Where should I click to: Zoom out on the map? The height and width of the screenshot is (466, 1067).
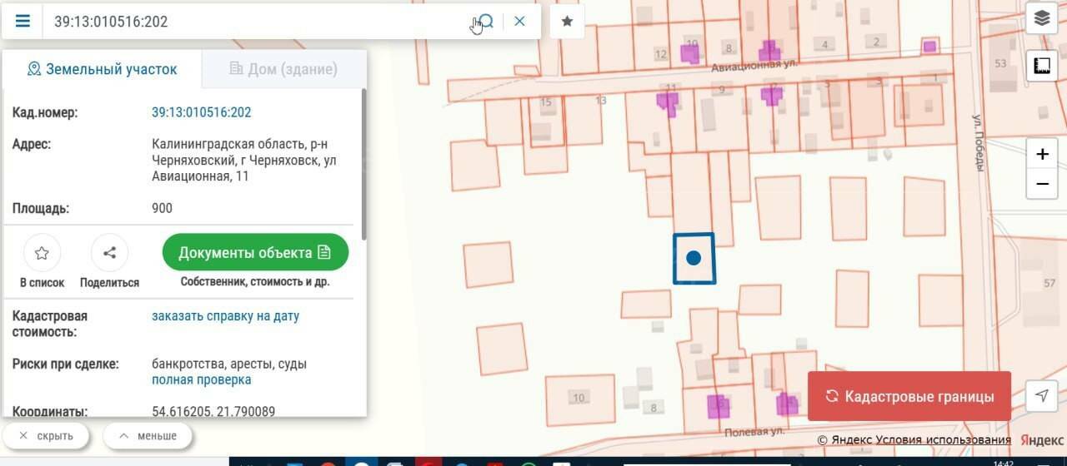point(1042,183)
